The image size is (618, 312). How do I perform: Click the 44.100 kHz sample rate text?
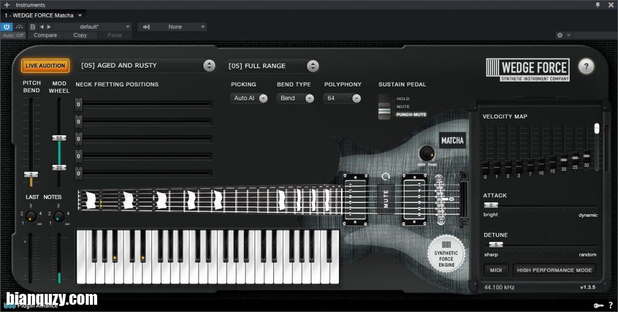[x=499, y=287]
